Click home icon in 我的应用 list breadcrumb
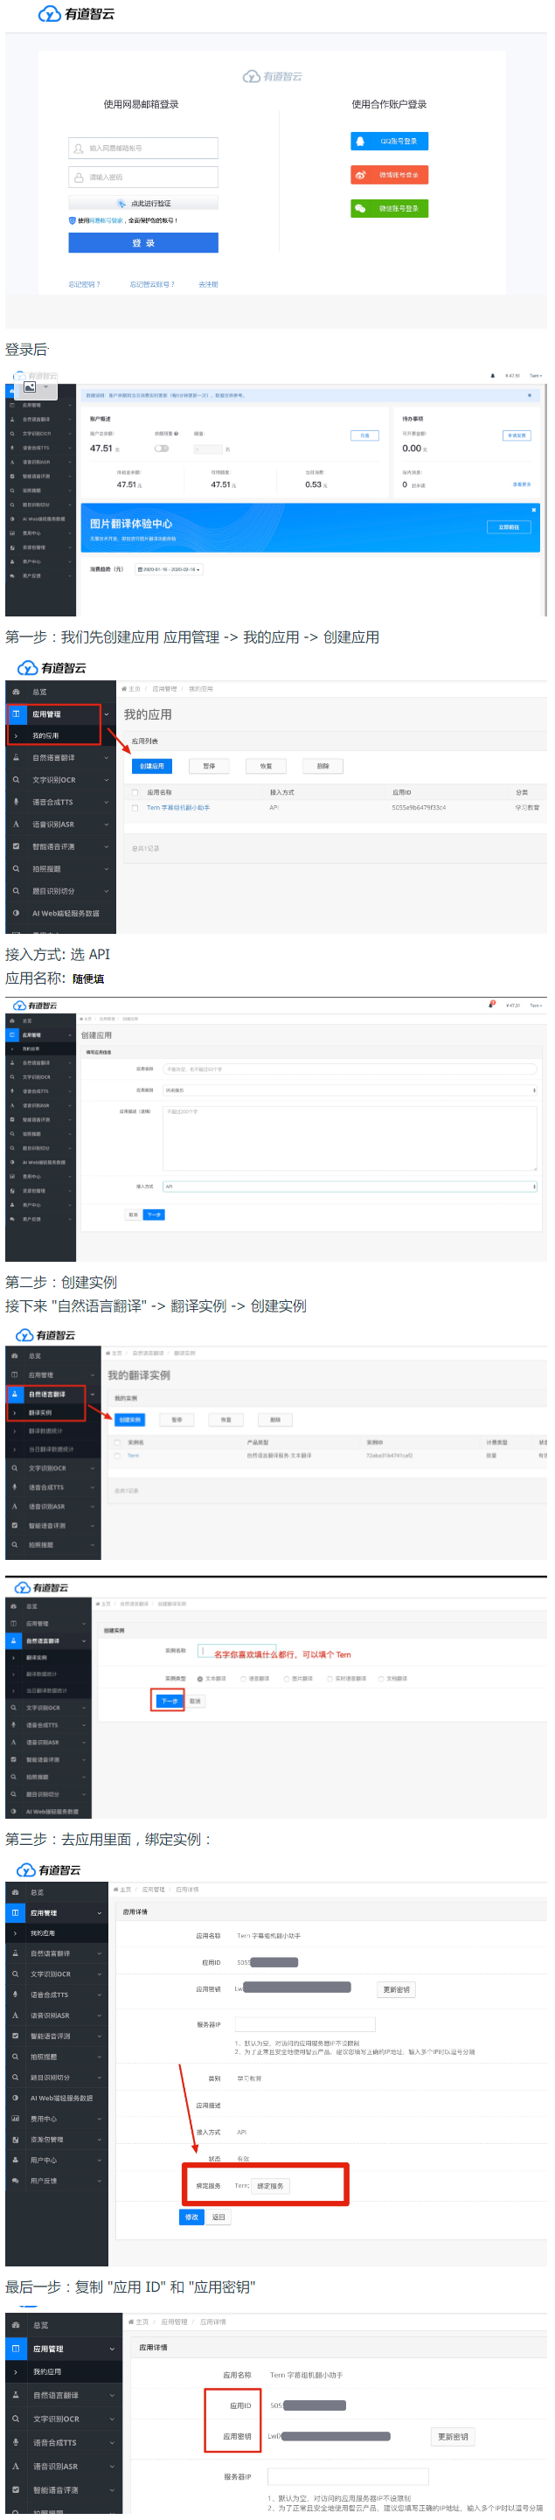 pyautogui.click(x=124, y=689)
